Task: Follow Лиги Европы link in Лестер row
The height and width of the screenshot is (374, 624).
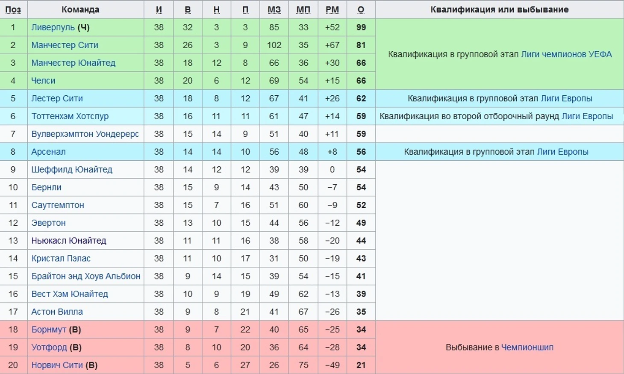Action: pyautogui.click(x=566, y=99)
